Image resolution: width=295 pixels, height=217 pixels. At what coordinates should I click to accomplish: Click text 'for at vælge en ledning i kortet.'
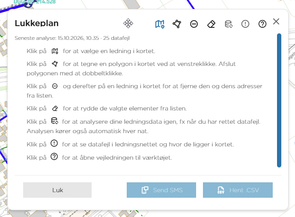109,51
